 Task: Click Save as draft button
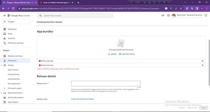pyautogui.click(x=192, y=108)
